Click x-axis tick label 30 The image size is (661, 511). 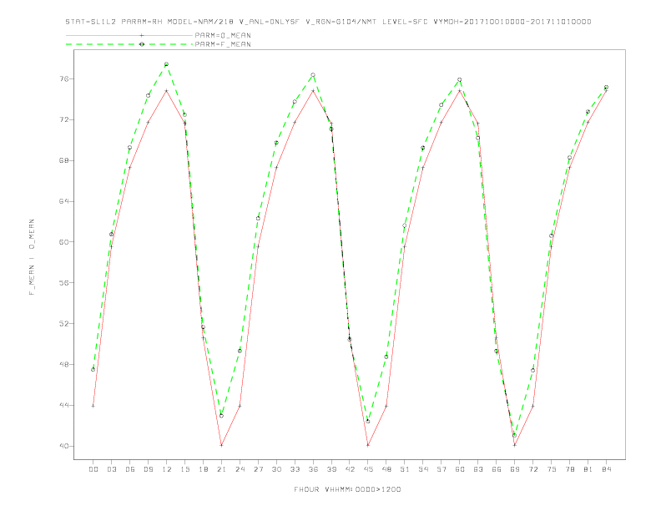point(276,469)
